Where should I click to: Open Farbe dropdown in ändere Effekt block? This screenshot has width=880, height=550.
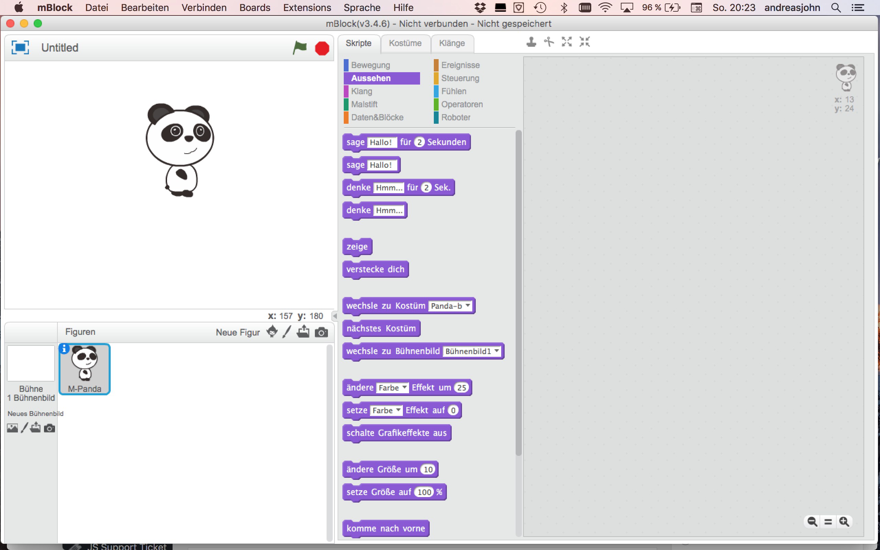point(392,388)
